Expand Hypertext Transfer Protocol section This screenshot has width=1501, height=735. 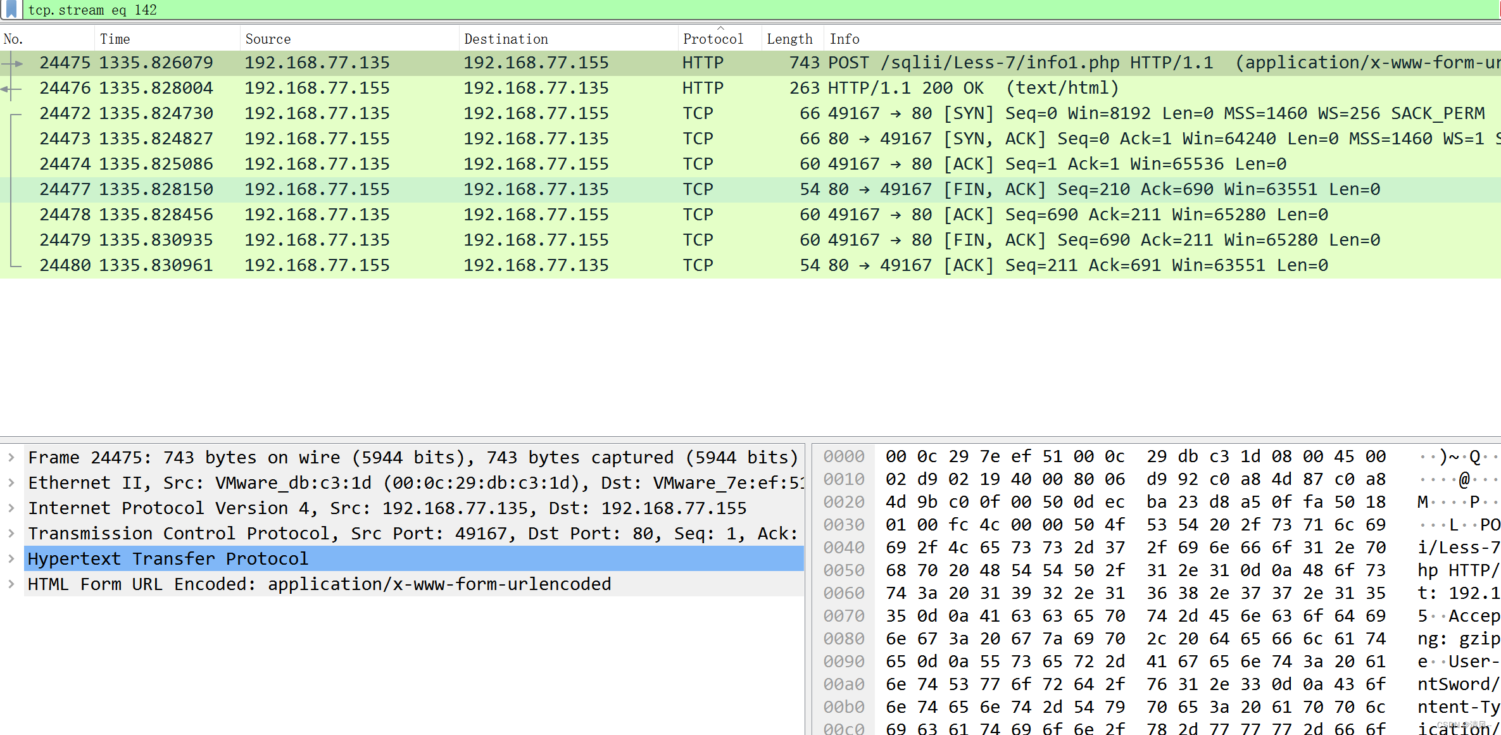[x=11, y=558]
